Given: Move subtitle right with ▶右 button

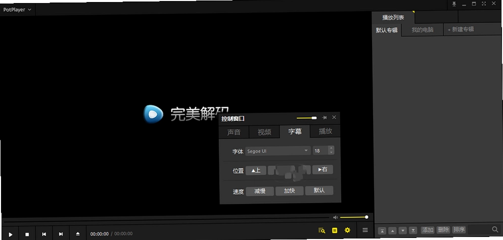Looking at the screenshot, I should 323,169.
